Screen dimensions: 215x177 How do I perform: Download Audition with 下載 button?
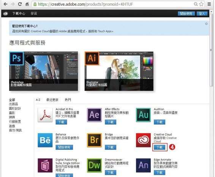point(160,122)
